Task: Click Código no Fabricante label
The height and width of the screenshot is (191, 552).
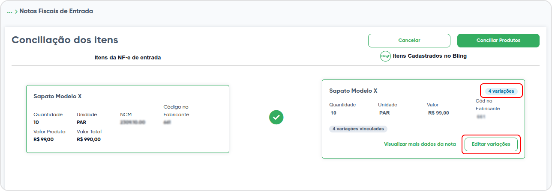Action: click(x=176, y=111)
